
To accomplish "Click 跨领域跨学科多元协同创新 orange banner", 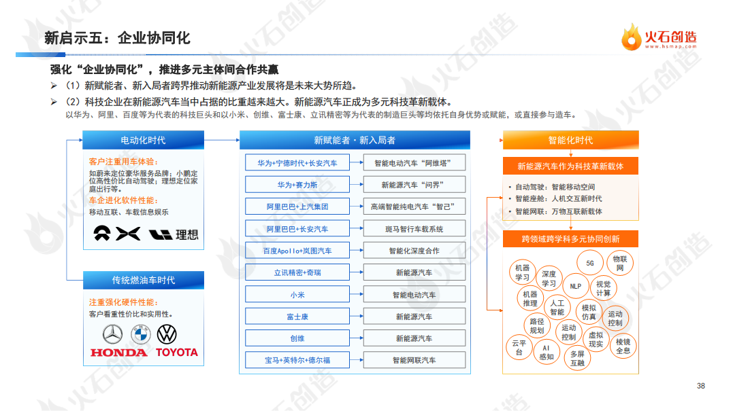I will (x=570, y=239).
